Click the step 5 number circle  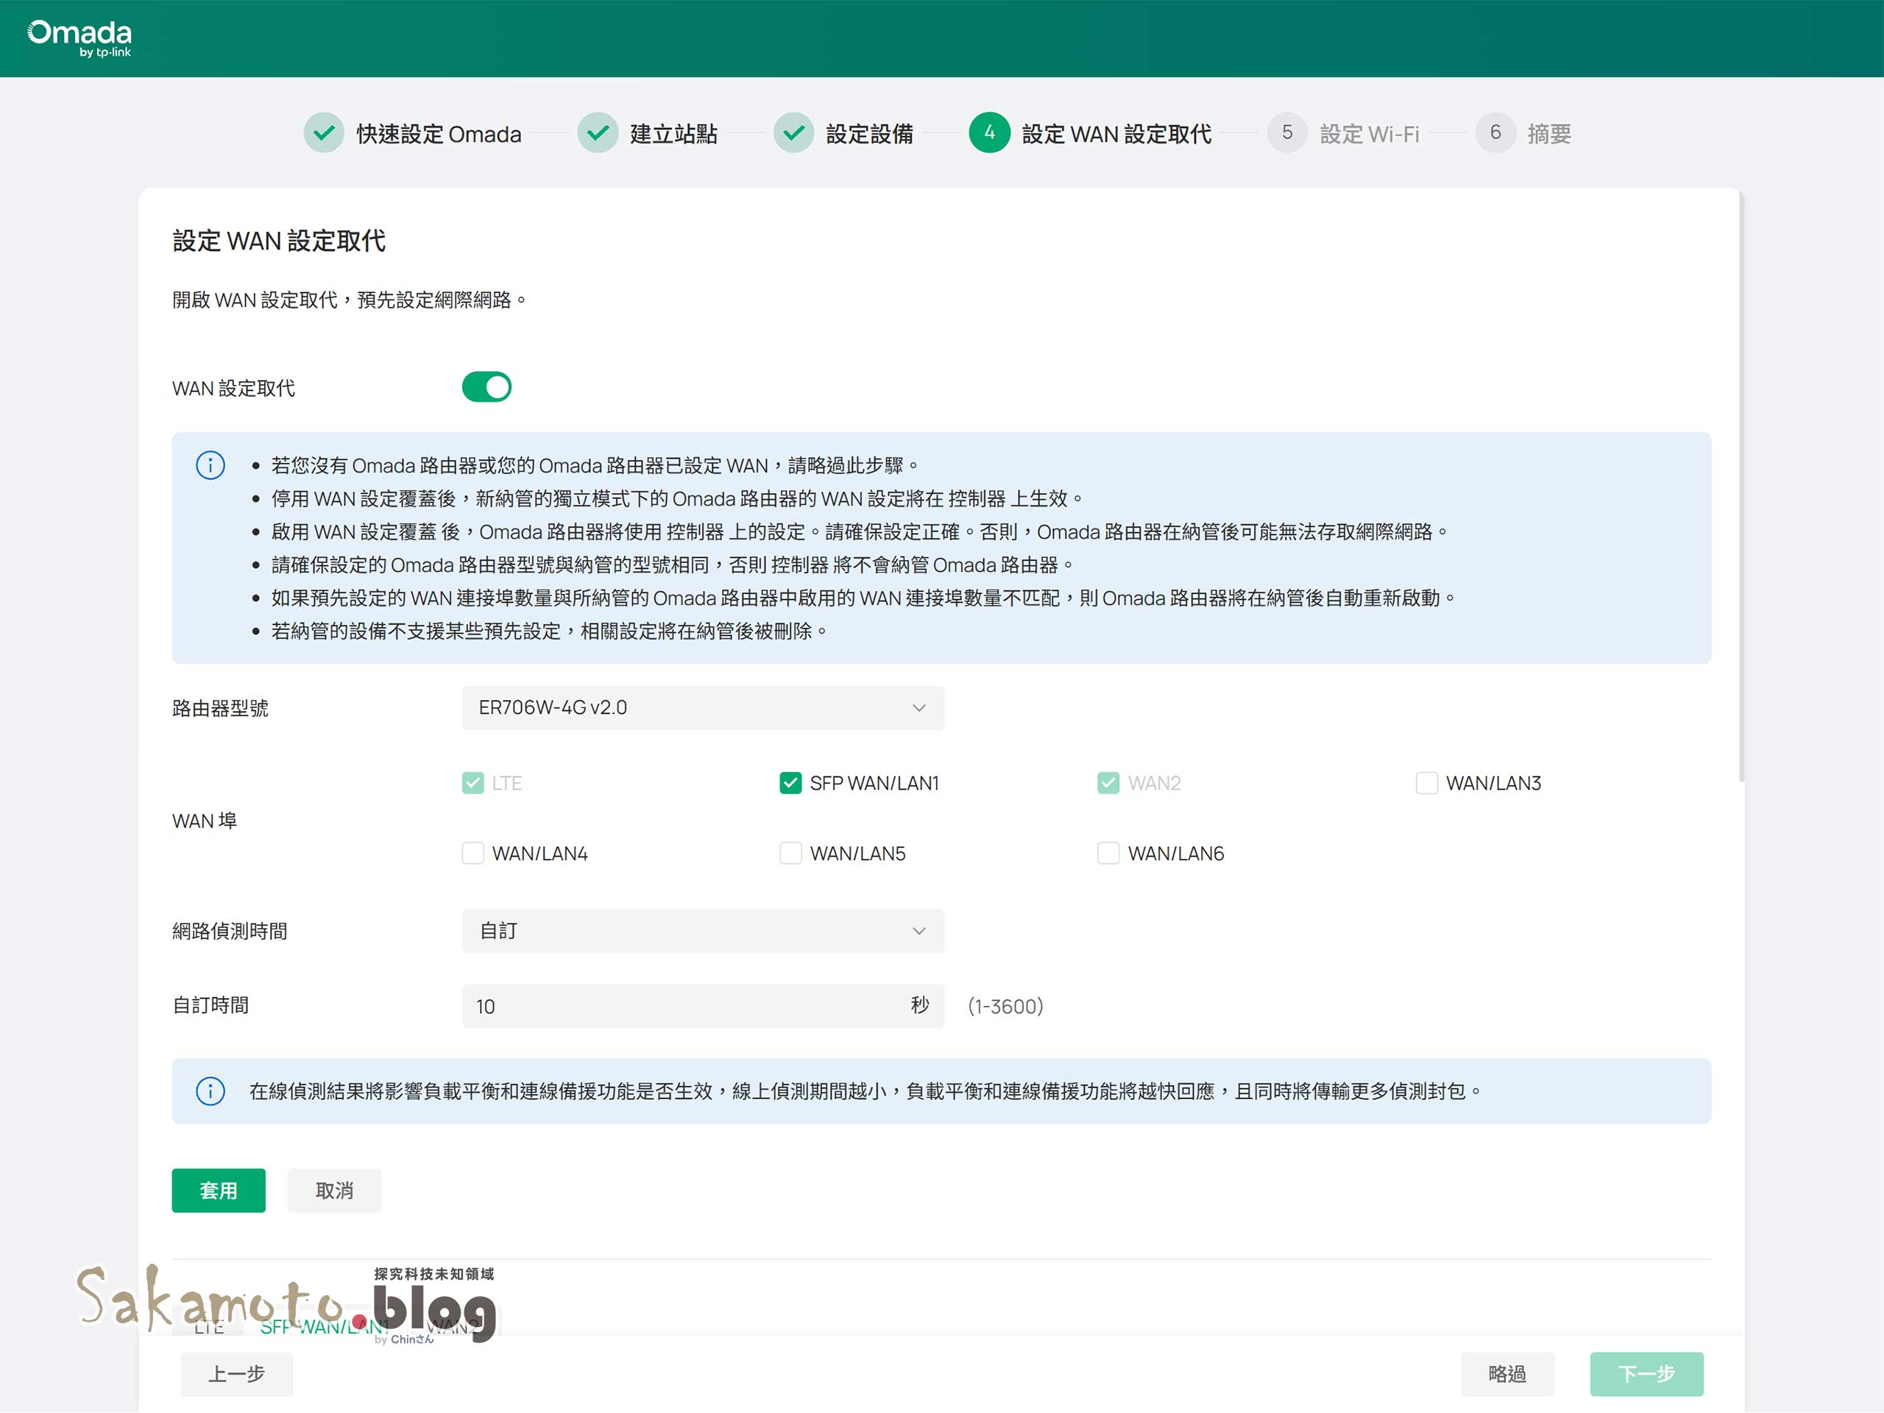pos(1288,133)
